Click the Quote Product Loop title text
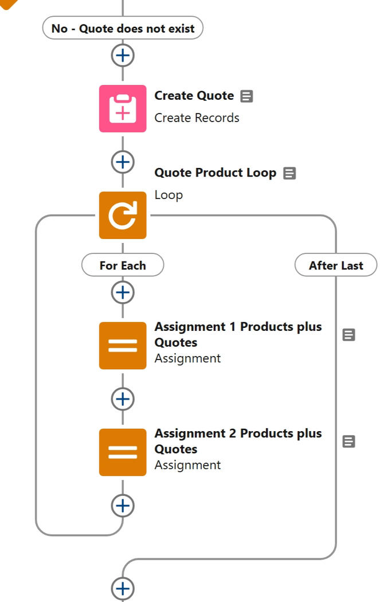The height and width of the screenshot is (602, 380). tap(215, 173)
